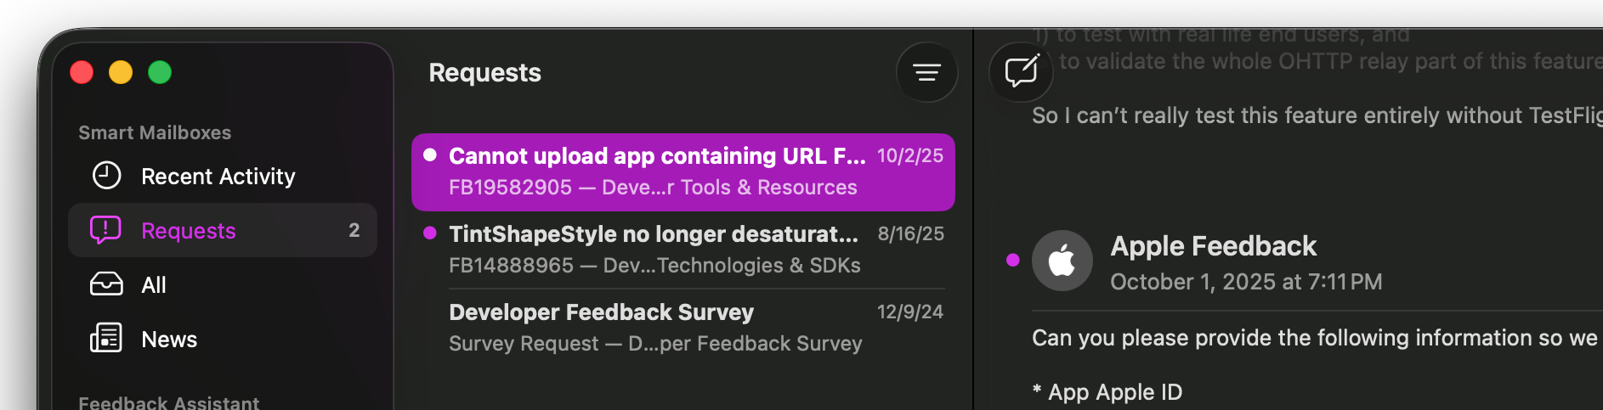Viewport: 1603px width, 410px height.
Task: Click the Requests unread count badge
Action: click(354, 230)
